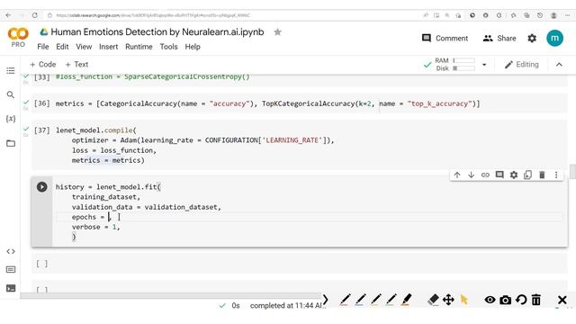Select the yellow pointer annotation tool

pos(464,300)
